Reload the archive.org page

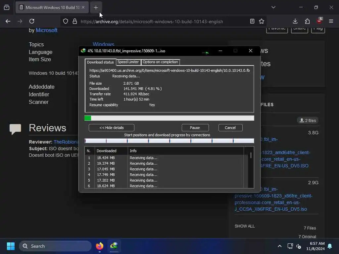click(x=32, y=21)
